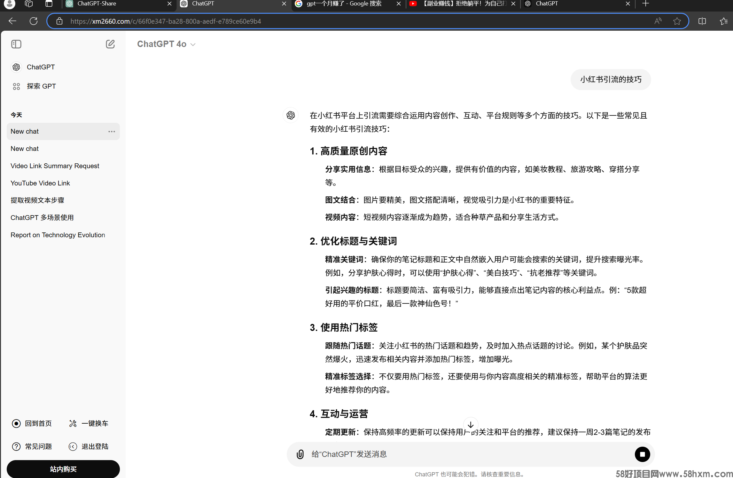Viewport: 733px width, 478px height.
Task: Click the arrow icon before 退出登陆
Action: [x=73, y=446]
